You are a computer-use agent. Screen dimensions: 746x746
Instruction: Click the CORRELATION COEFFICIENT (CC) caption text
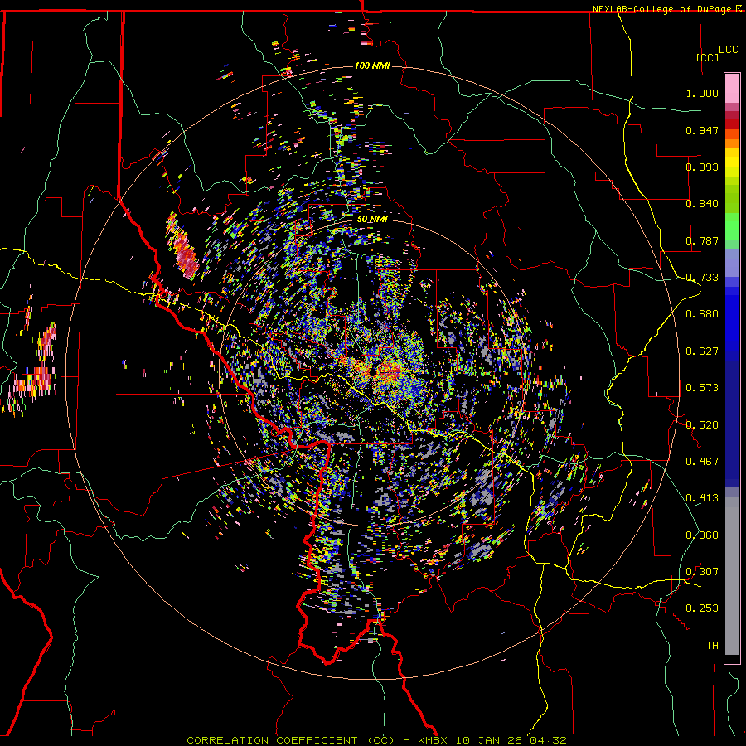pyautogui.click(x=291, y=740)
